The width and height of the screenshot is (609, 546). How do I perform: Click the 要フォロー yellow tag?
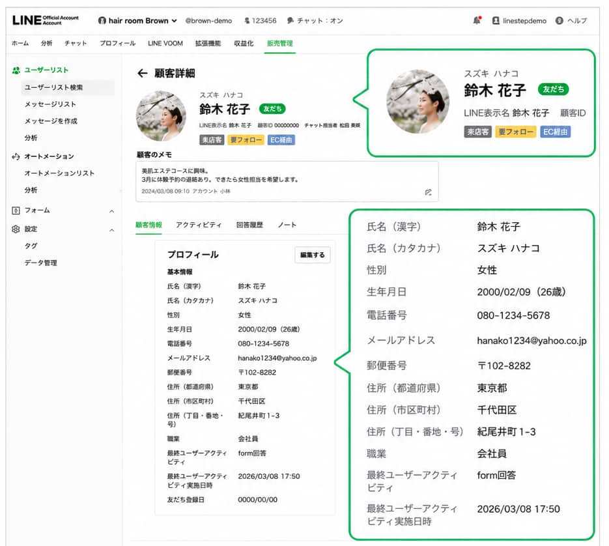click(x=246, y=140)
